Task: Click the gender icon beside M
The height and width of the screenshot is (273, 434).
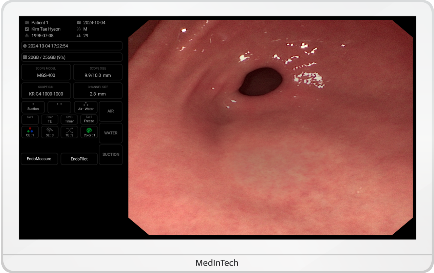Action: coord(79,29)
